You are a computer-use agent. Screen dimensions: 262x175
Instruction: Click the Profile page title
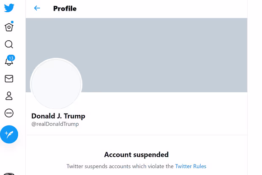click(65, 8)
